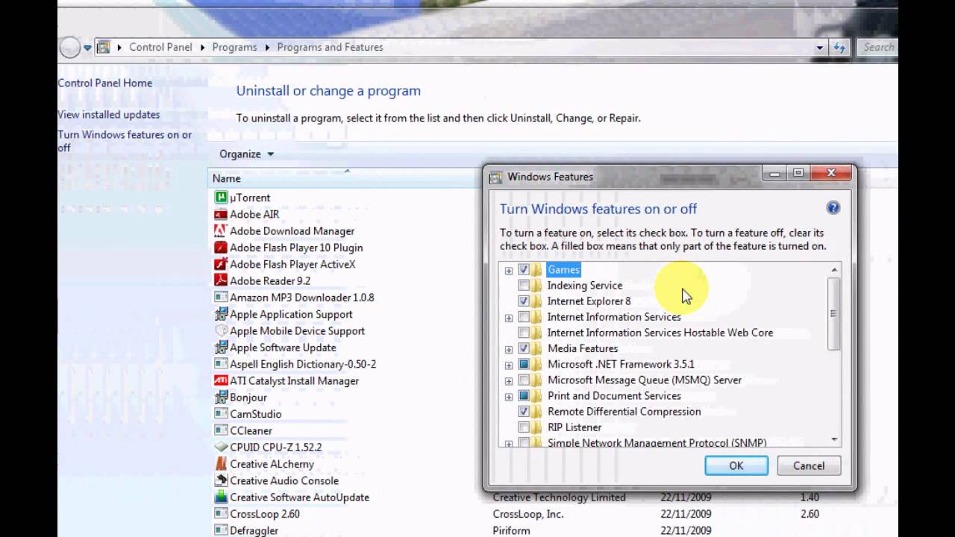Click the refresh icon in address bar

839,47
